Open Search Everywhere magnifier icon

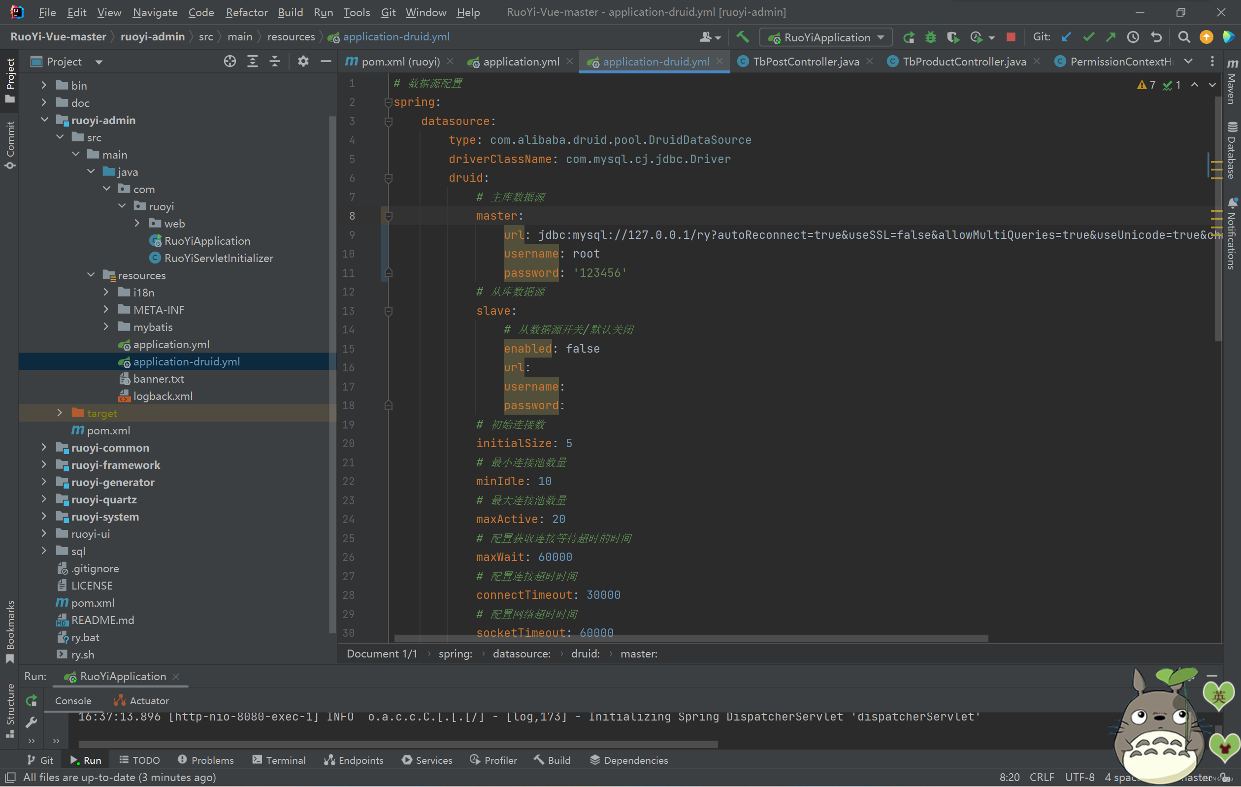pyautogui.click(x=1184, y=37)
